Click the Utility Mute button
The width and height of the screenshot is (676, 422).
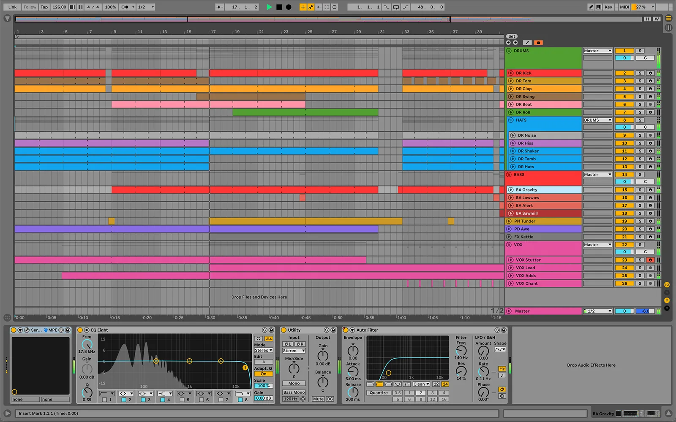click(x=318, y=399)
